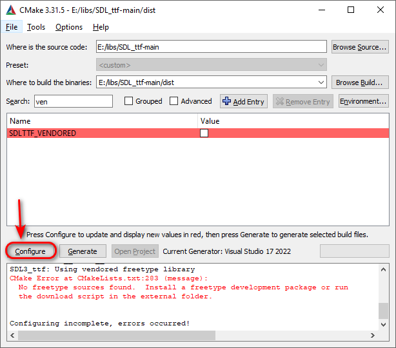Click Browse Build button
This screenshot has height=348, width=396.
360,82
